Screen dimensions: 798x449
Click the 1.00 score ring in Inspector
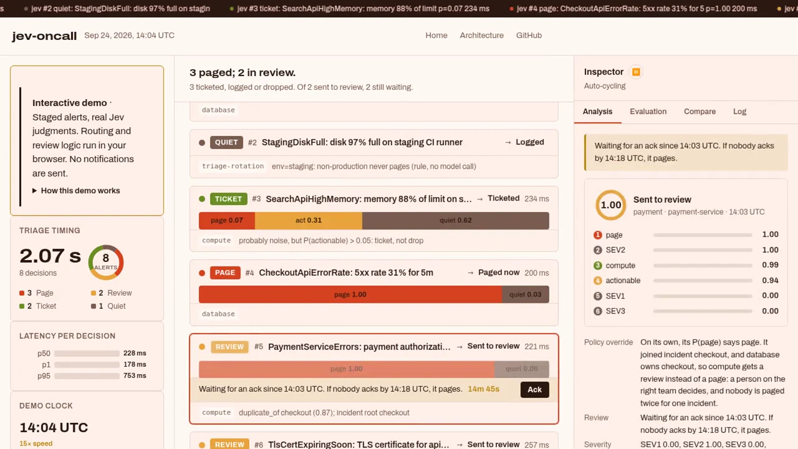(x=610, y=205)
